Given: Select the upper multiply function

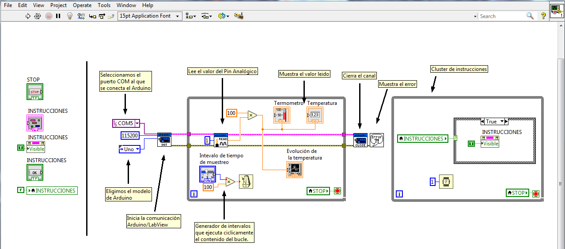Looking at the screenshot, I should 252,115.
